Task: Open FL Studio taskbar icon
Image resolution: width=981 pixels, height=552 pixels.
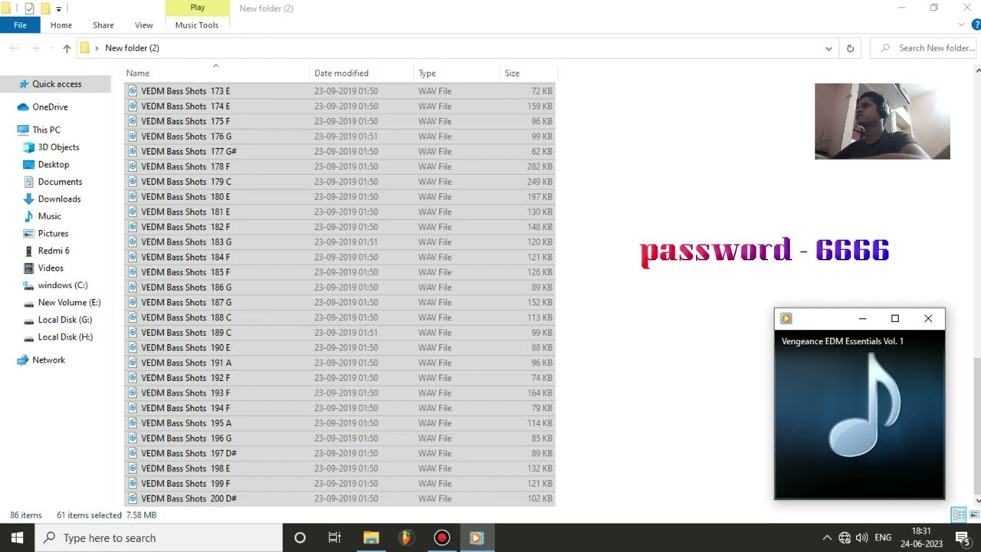Action: (406, 537)
